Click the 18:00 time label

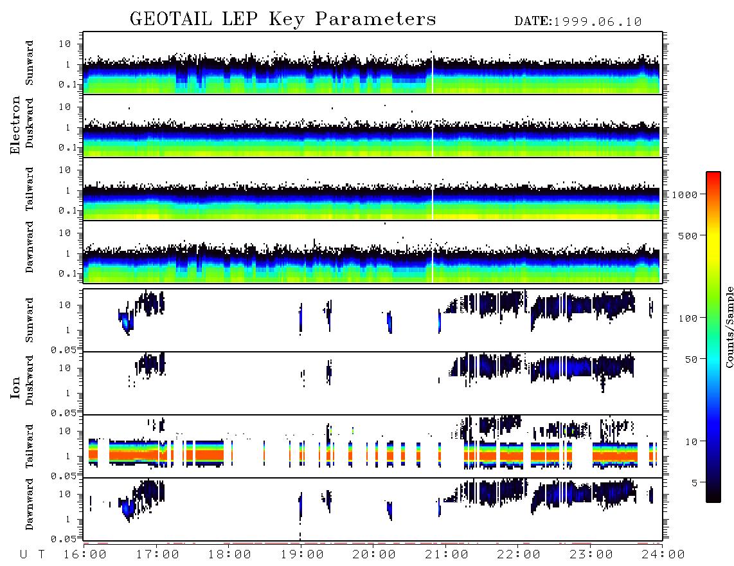[x=229, y=554]
